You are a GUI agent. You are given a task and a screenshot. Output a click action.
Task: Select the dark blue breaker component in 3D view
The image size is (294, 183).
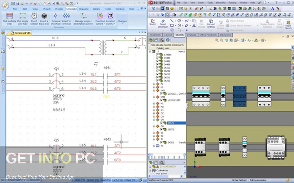tap(240, 96)
